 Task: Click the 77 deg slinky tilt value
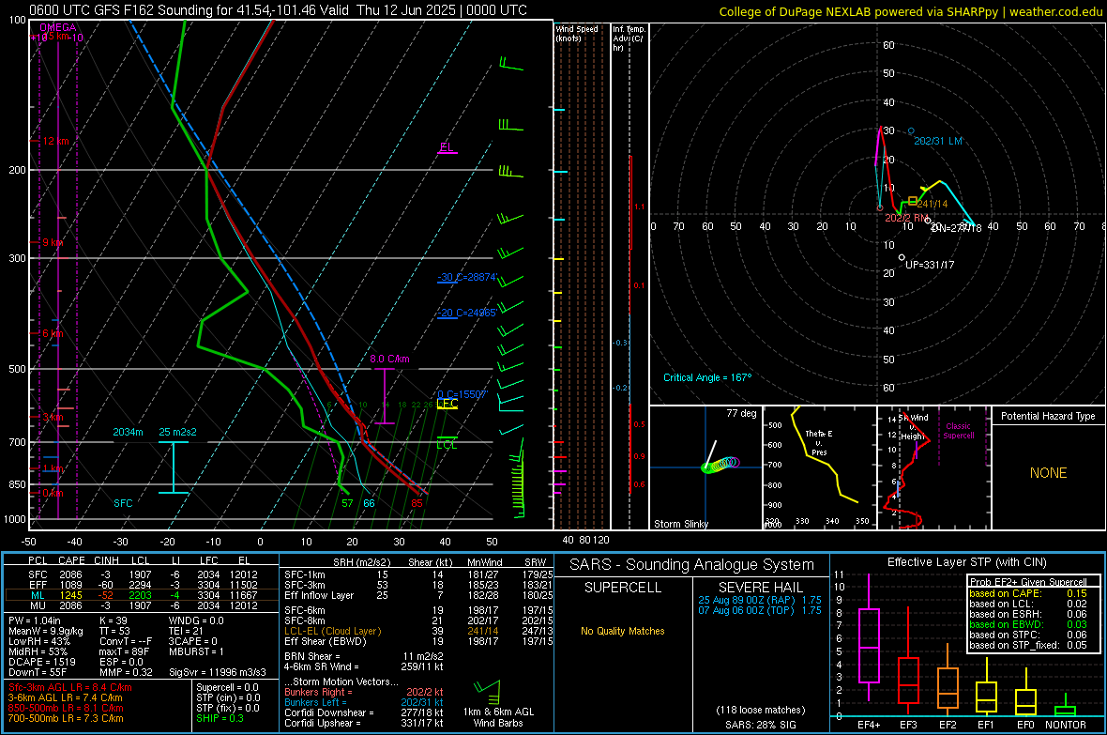pyautogui.click(x=741, y=413)
